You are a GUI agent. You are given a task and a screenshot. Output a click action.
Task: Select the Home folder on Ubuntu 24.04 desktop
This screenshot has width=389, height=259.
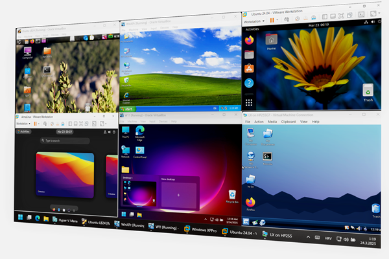click(x=271, y=41)
